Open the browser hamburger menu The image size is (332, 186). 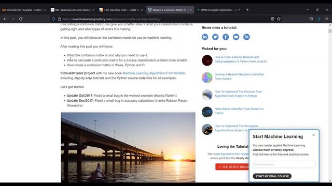click(327, 19)
